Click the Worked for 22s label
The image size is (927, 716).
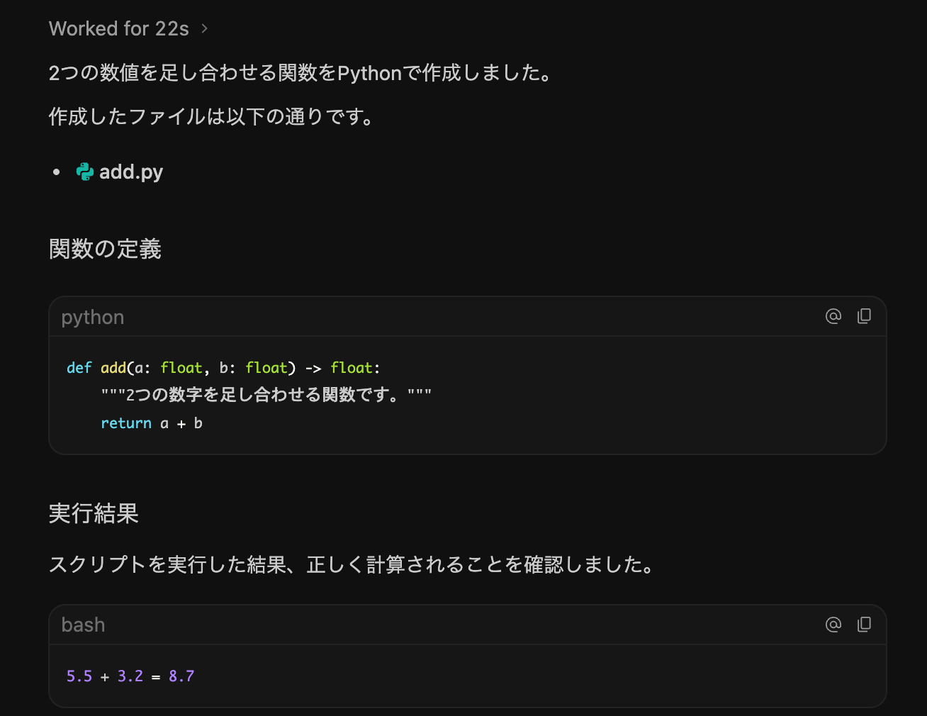pos(119,28)
